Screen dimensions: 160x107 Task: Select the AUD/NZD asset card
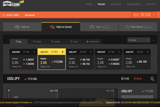(x=23, y=59)
